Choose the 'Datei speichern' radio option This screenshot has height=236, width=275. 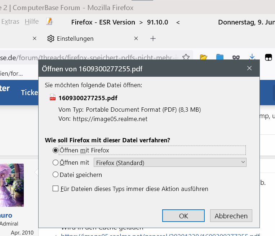56,175
